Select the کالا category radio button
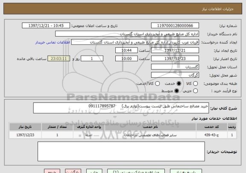Viewport: 246px width, 173px height. pyautogui.click(x=195, y=84)
